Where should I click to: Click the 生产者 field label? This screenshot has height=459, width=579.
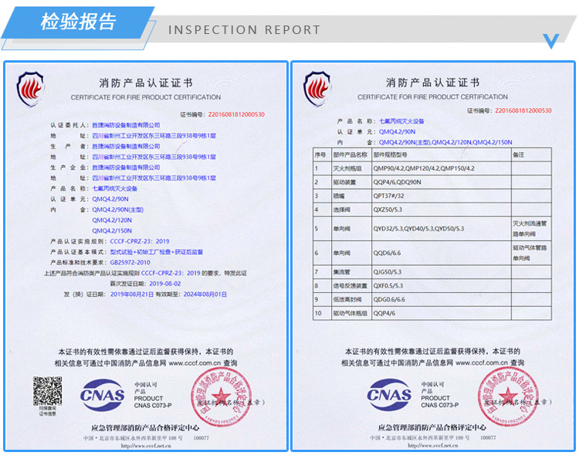pyautogui.click(x=69, y=146)
